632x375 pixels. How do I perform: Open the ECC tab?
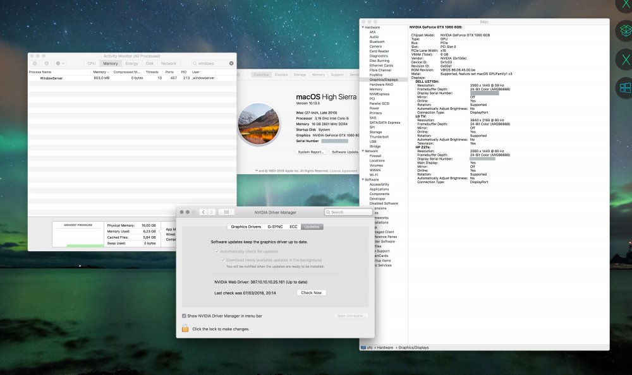click(293, 227)
